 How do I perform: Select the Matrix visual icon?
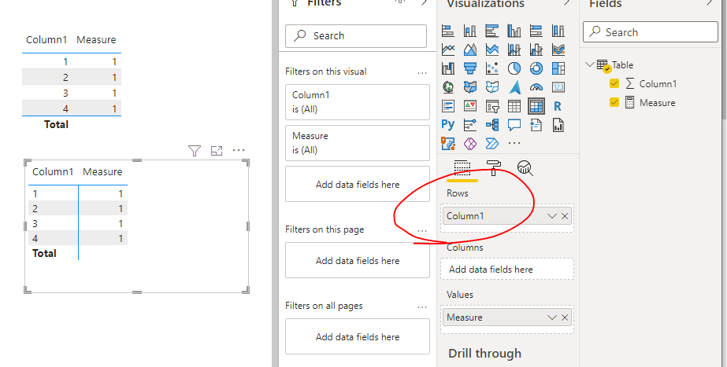click(x=536, y=106)
